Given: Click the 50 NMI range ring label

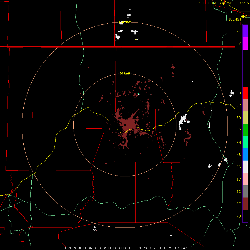Looking at the screenshot, I should [x=125, y=73].
